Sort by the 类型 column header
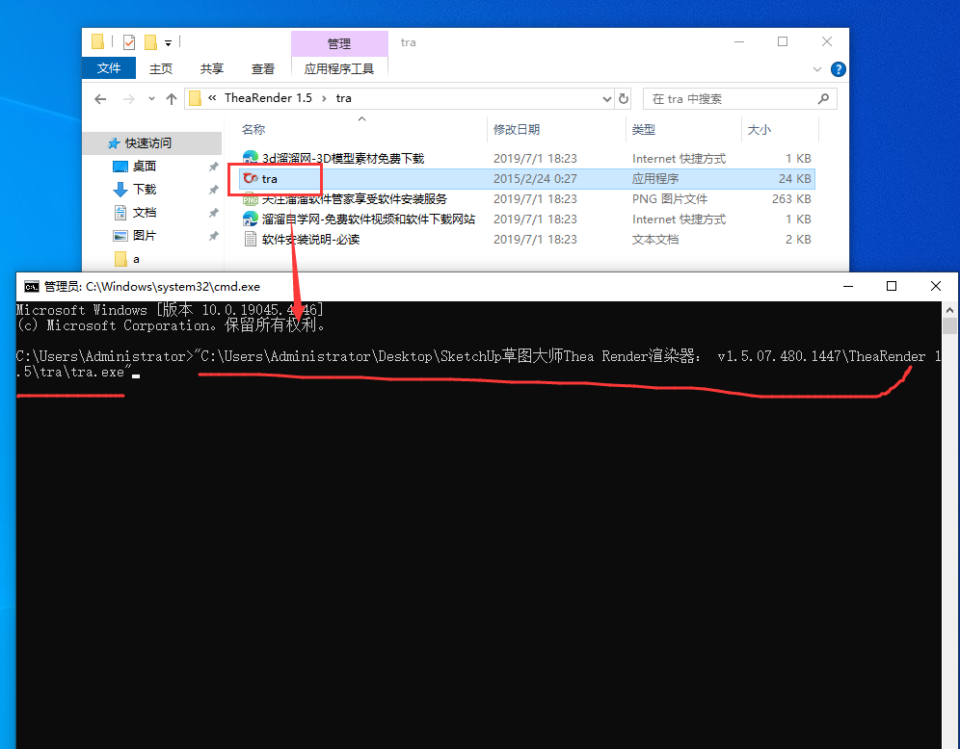Screen dimensions: 960x749 pyautogui.click(x=644, y=130)
